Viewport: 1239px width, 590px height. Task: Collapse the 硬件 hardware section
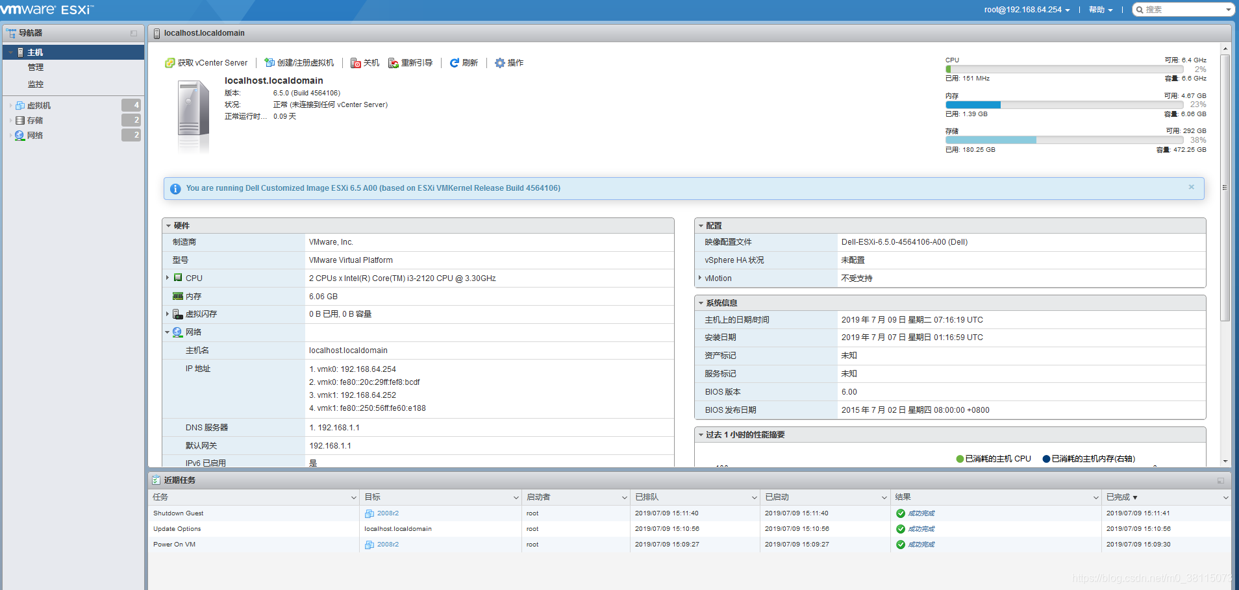[x=169, y=226]
